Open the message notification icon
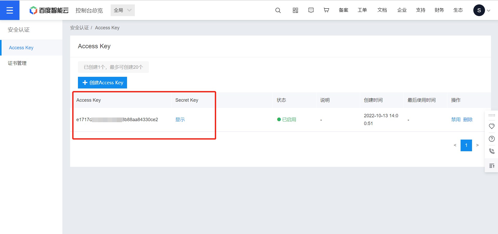498x234 pixels. [311, 10]
